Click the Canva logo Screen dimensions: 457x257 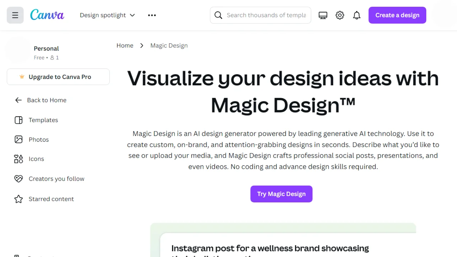(x=47, y=15)
